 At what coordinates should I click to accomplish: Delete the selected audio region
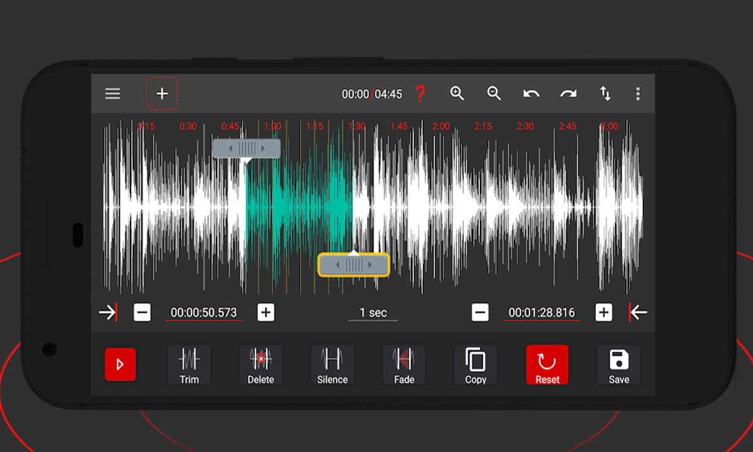coord(260,365)
